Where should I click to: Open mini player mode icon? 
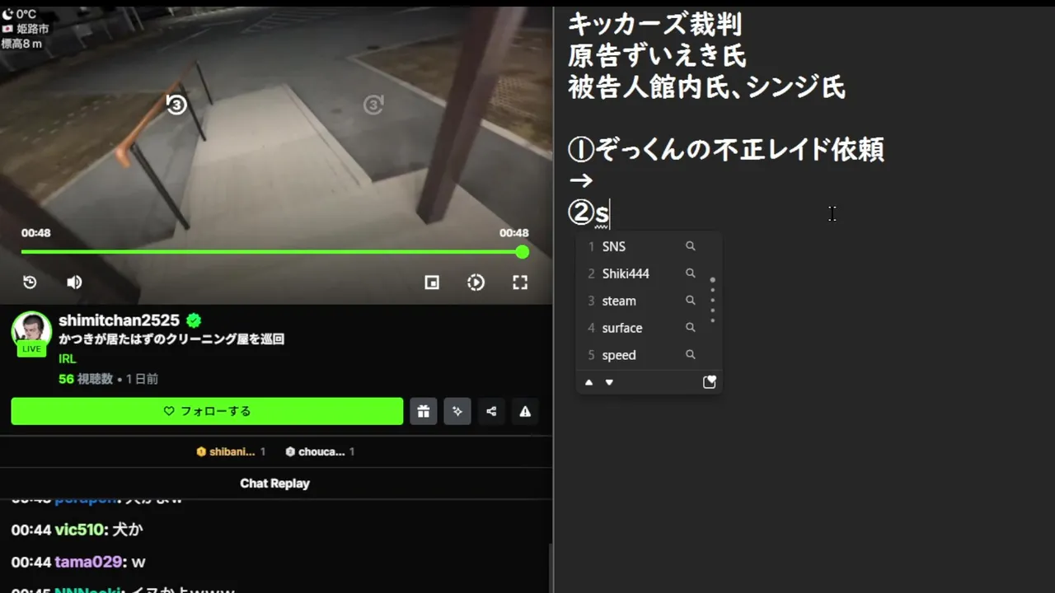[x=432, y=282]
